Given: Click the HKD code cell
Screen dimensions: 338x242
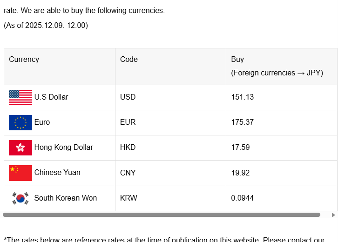Looking at the screenshot, I should click(x=128, y=148).
